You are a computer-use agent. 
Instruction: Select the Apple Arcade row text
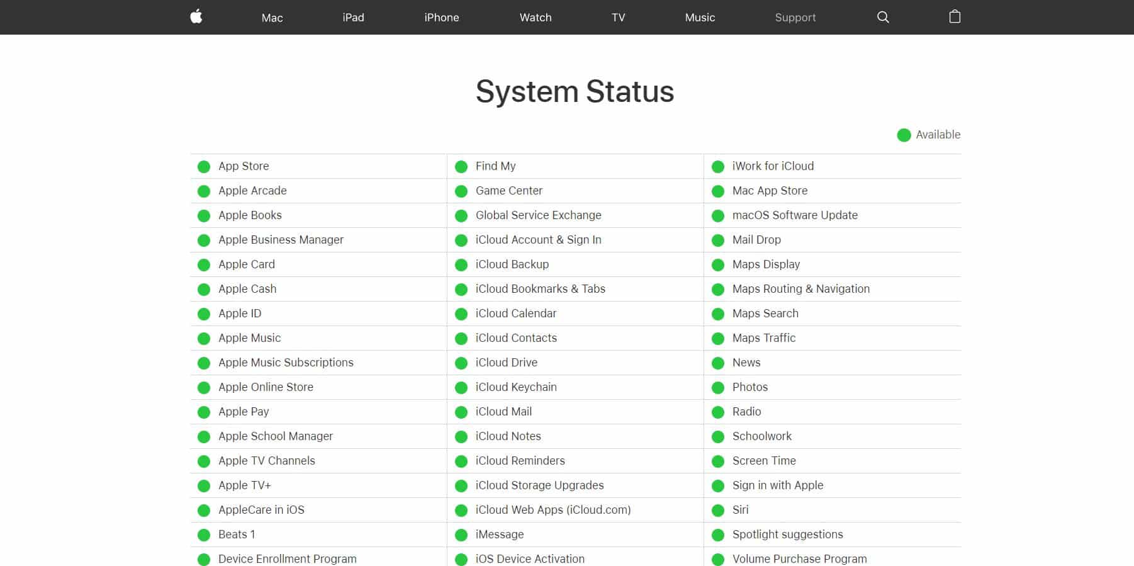252,191
